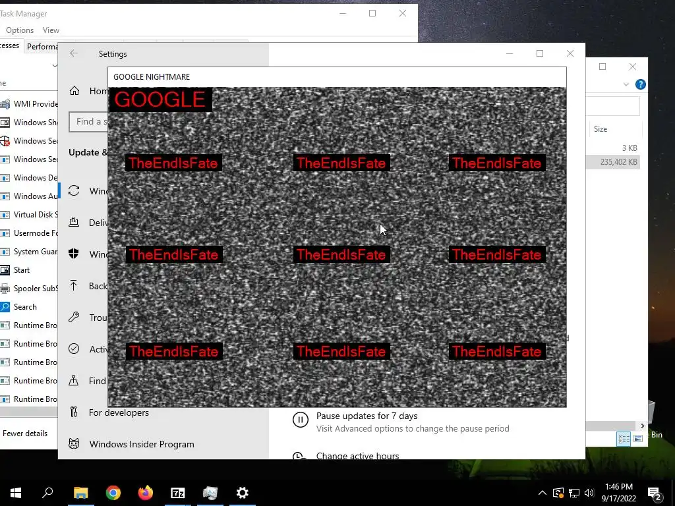
Task: Go back using the Settings back arrow
Action: tap(74, 53)
